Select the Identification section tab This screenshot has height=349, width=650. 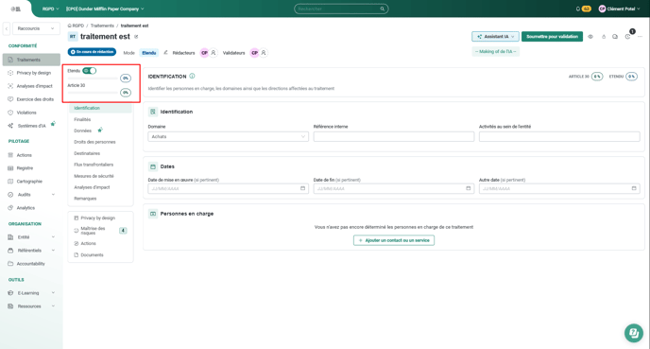[x=101, y=108]
